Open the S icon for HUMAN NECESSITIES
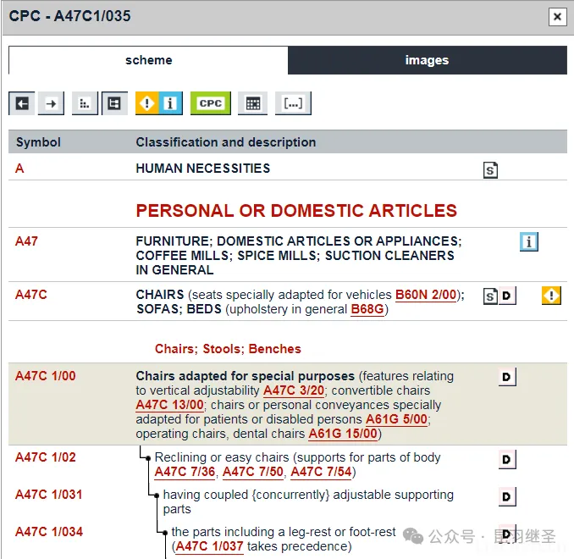This screenshot has height=559, width=574. pyautogui.click(x=490, y=170)
